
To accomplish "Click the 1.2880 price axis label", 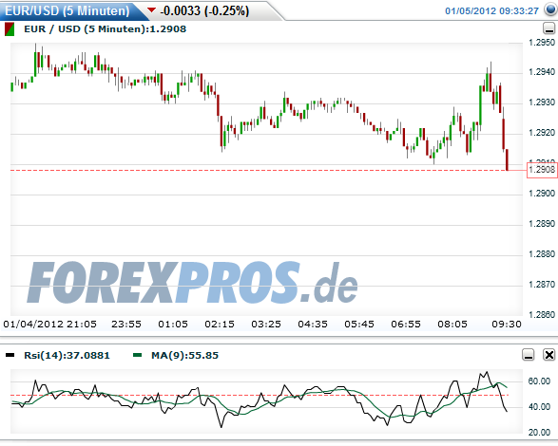I will pyautogui.click(x=542, y=254).
